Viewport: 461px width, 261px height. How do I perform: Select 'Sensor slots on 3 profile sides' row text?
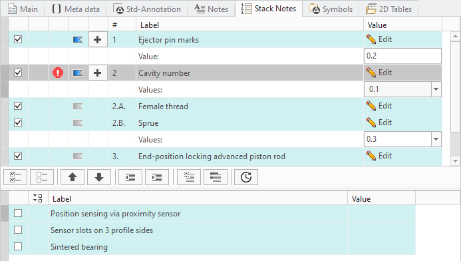point(102,230)
